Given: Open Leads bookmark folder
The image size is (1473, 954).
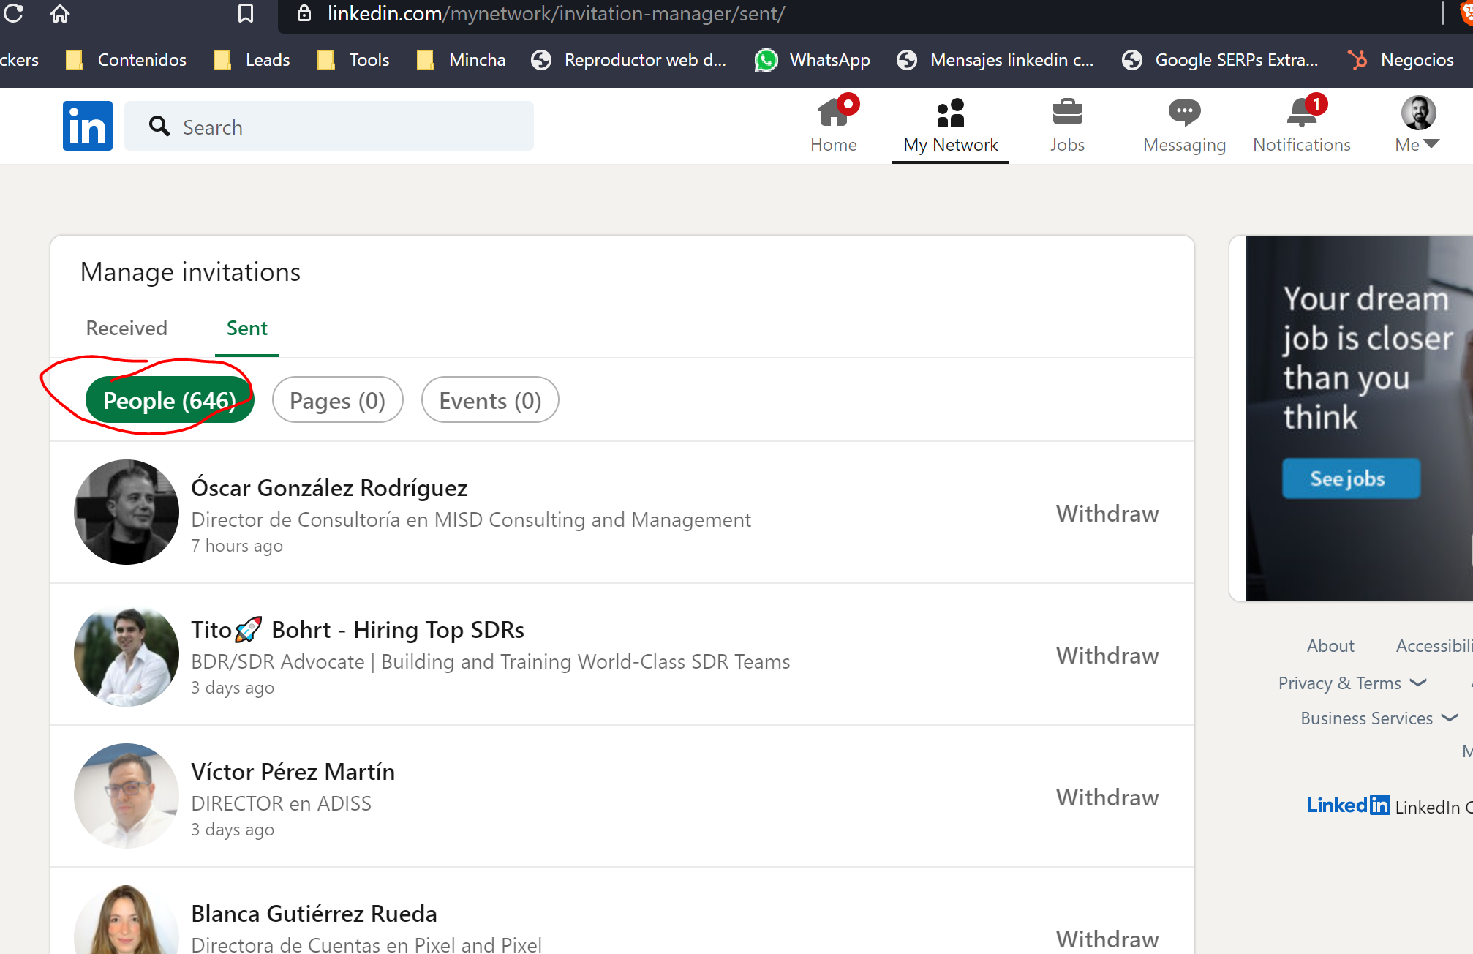Looking at the screenshot, I should [x=252, y=60].
